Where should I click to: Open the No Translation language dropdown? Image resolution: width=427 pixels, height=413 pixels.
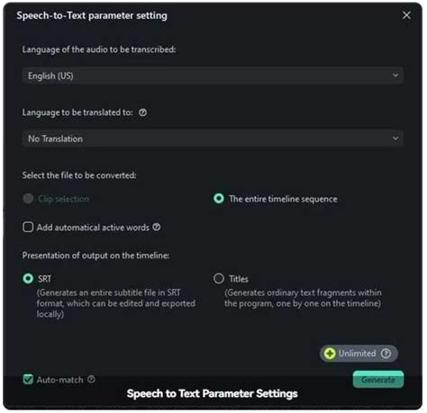pyautogui.click(x=213, y=139)
